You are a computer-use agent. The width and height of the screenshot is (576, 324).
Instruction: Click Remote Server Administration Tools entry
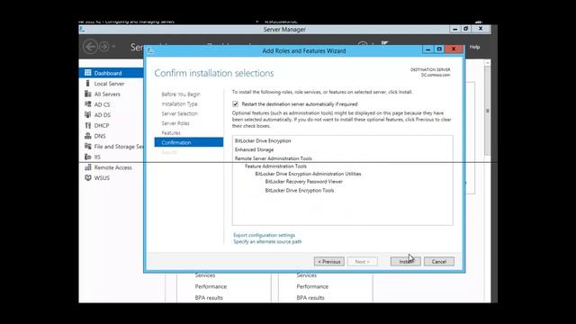tap(274, 158)
